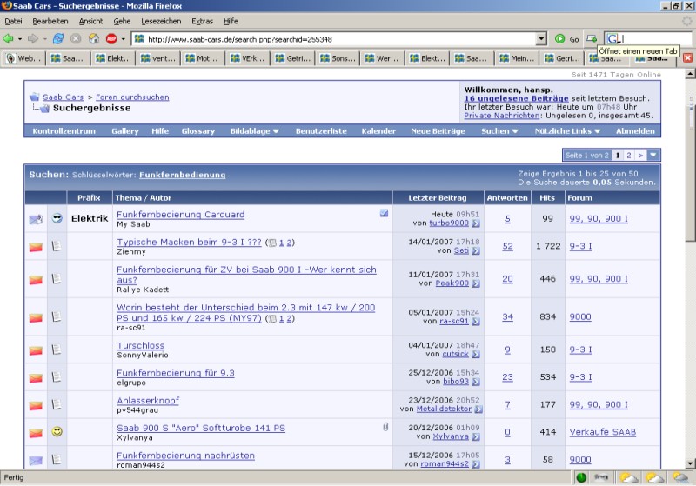The width and height of the screenshot is (696, 486).
Task: Jump to last post by cutsick
Action: (476, 355)
